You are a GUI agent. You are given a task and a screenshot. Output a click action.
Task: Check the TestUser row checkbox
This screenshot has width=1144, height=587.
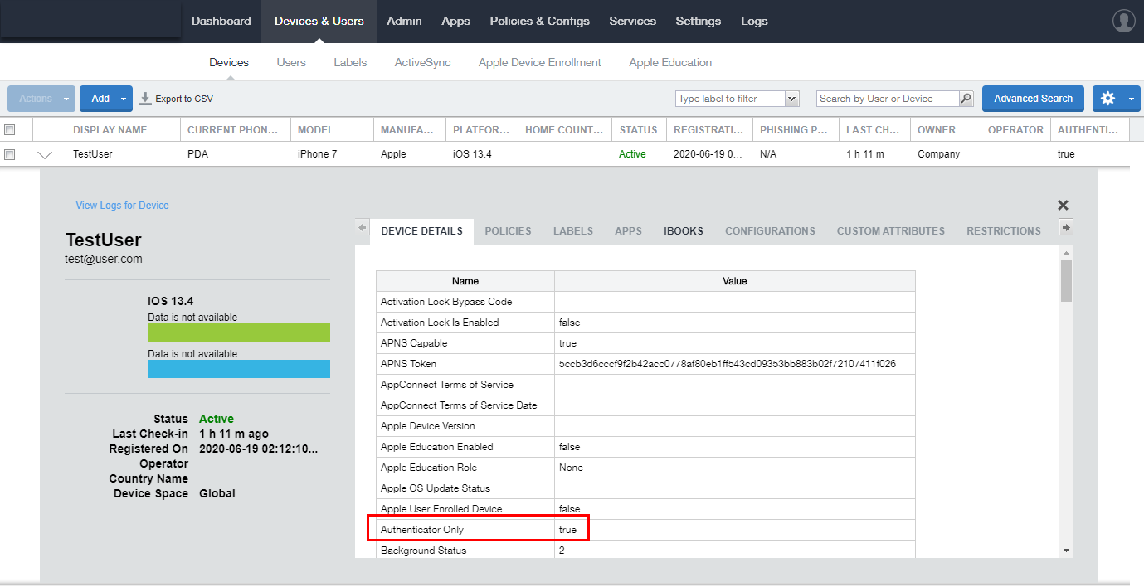point(10,154)
